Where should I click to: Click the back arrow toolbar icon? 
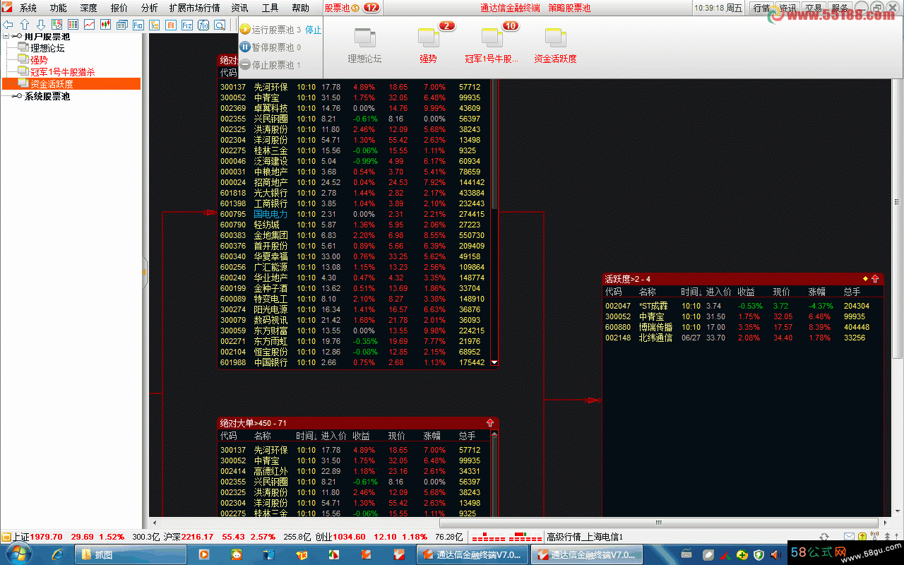click(x=8, y=25)
